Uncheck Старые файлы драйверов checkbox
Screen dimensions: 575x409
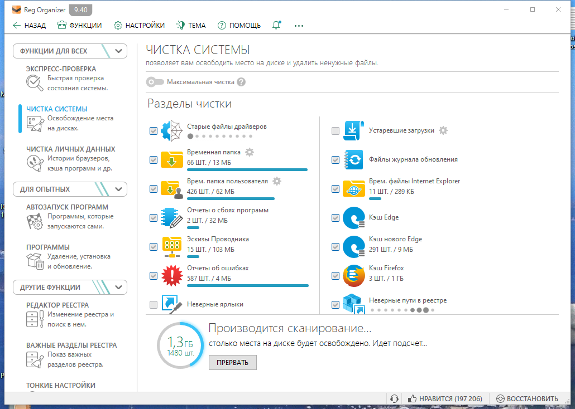click(154, 131)
